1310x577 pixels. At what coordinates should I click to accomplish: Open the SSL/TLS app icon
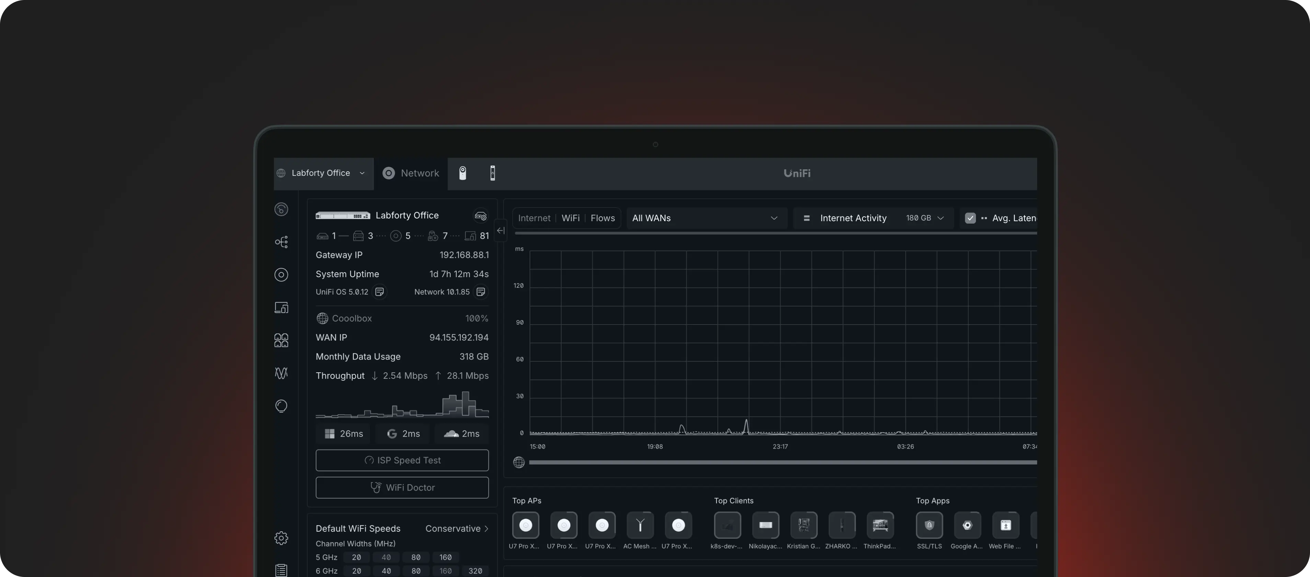point(929,525)
